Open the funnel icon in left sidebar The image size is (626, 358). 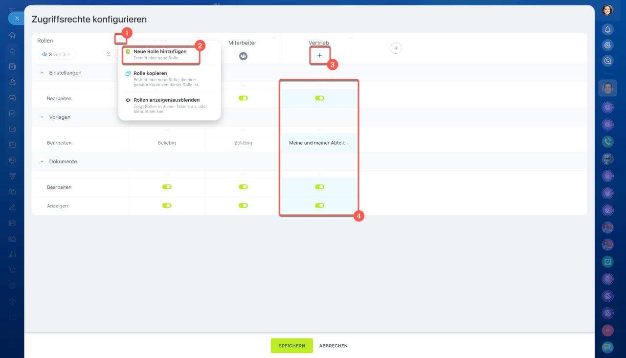pyautogui.click(x=12, y=176)
